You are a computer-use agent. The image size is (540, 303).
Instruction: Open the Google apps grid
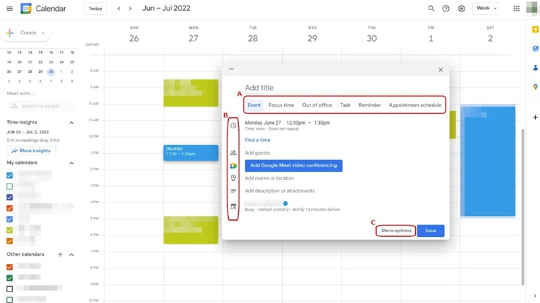(x=516, y=9)
